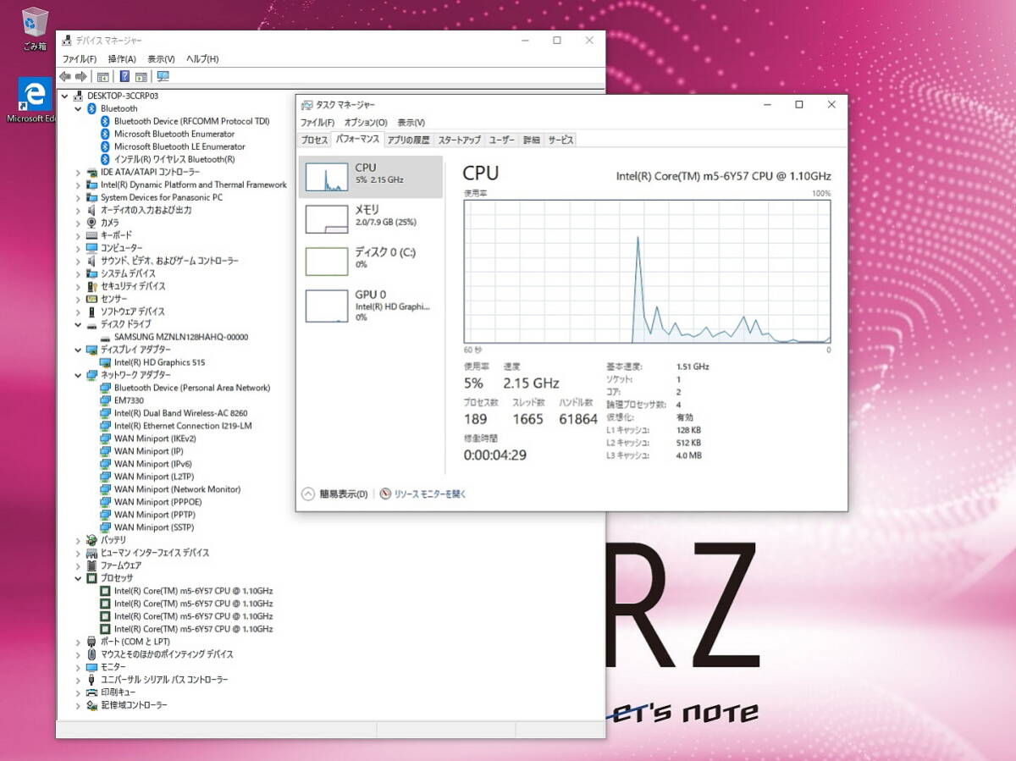
Task: Click the システム デバイス category icon
Action: coord(92,273)
